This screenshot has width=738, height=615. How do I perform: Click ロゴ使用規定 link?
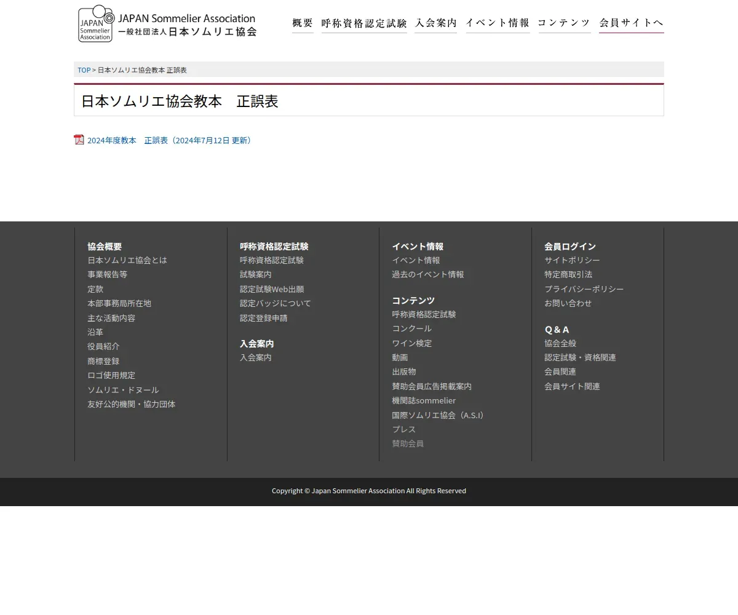(111, 375)
